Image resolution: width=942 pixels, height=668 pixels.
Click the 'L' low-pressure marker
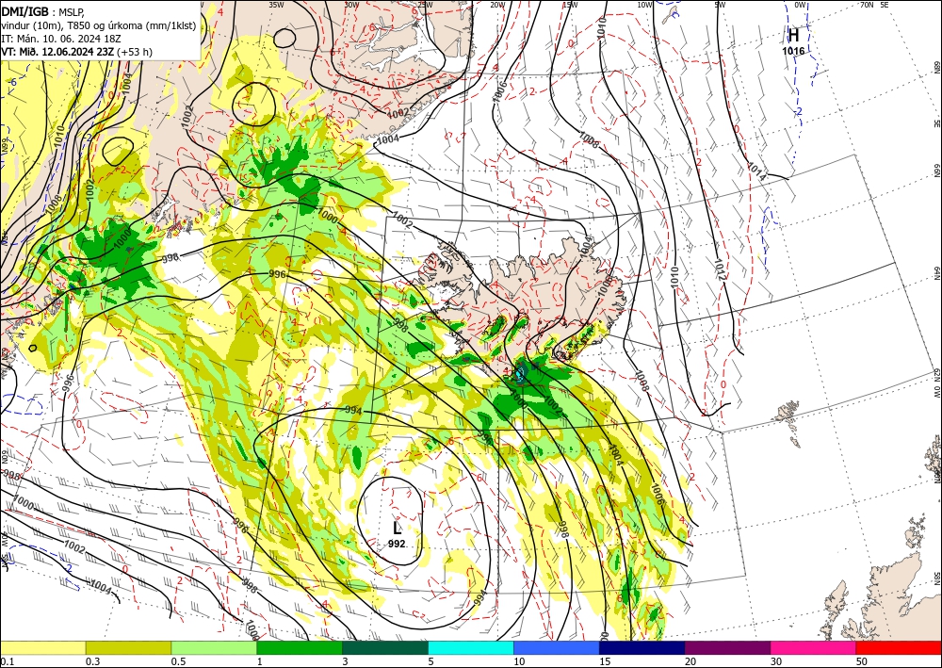397,528
